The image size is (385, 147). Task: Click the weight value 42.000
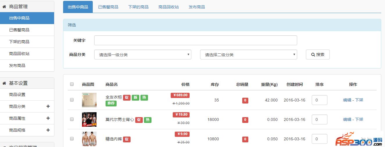(x=271, y=100)
